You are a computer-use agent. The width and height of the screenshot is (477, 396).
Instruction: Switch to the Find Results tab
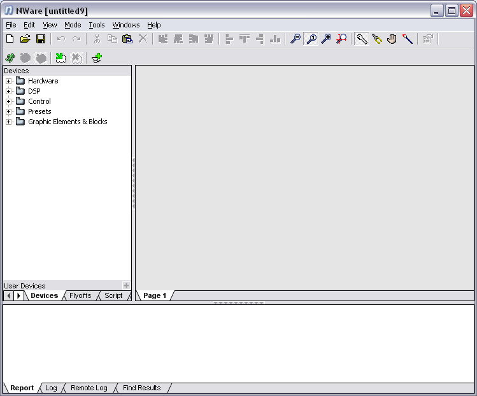pos(142,388)
